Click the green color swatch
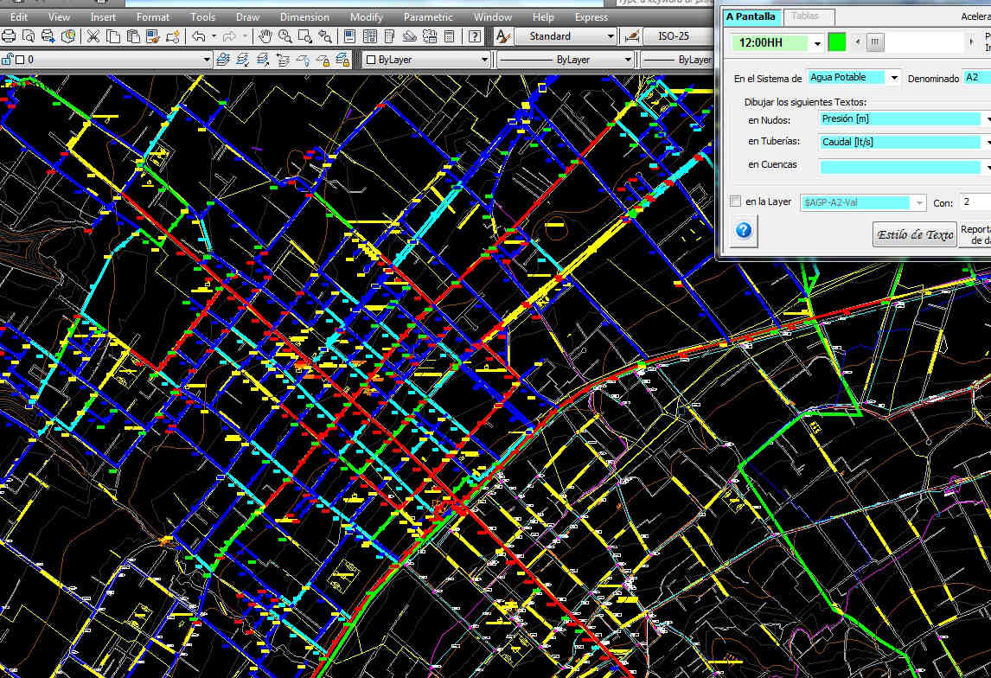 tap(836, 42)
